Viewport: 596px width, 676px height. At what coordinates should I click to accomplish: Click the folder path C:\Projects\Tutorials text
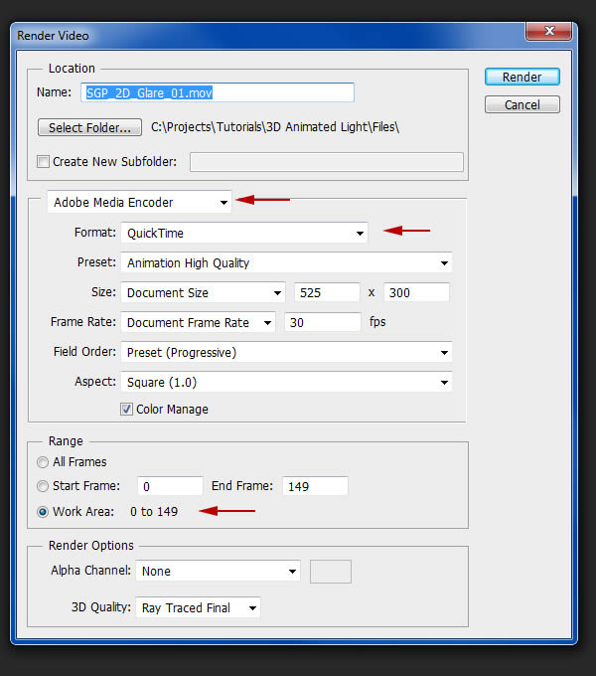[x=275, y=127]
